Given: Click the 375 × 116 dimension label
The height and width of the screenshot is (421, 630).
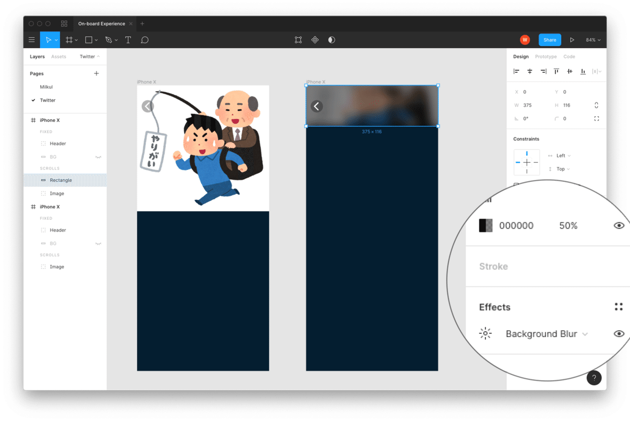Looking at the screenshot, I should [372, 132].
